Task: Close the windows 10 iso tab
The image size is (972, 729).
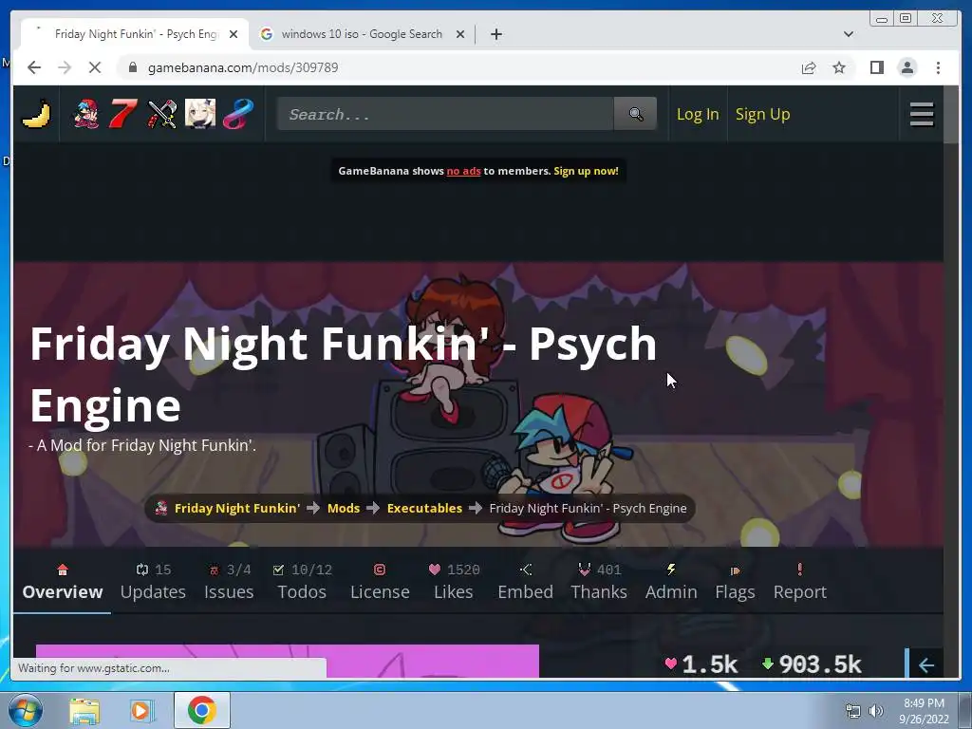Action: 460,34
